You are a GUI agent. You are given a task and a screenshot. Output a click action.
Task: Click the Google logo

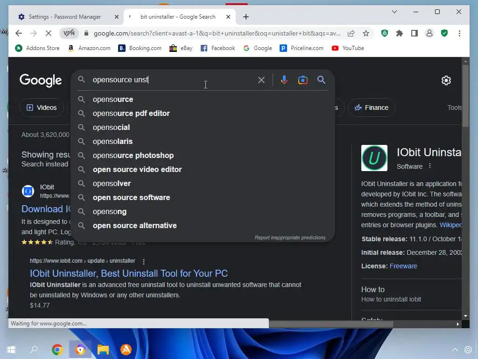41,80
